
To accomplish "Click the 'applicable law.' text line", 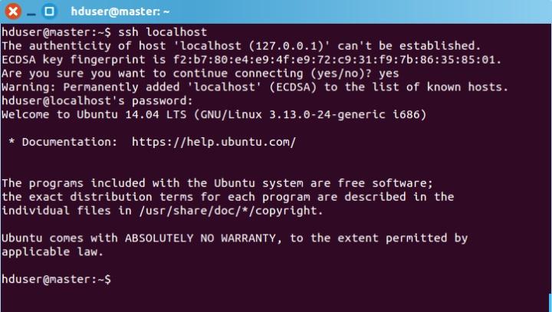I will click(52, 251).
